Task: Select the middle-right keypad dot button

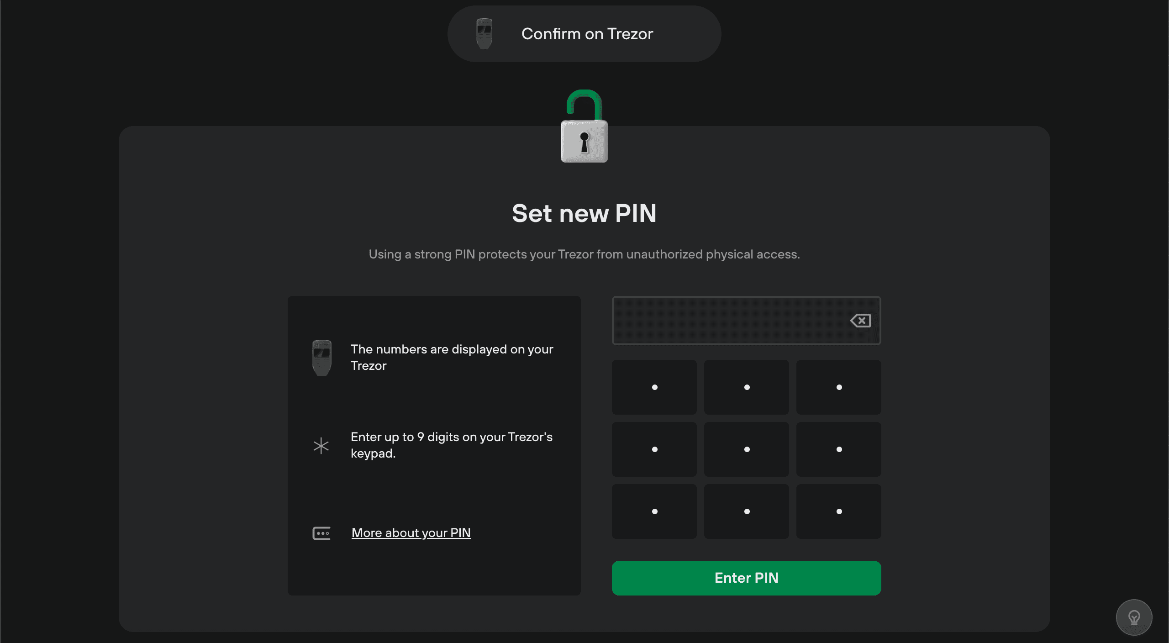Action: [839, 449]
